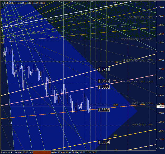Select the MAJOR REVERSE [2/8] - 1.3794 label
The height and width of the screenshot is (154, 165).
coord(137,39)
